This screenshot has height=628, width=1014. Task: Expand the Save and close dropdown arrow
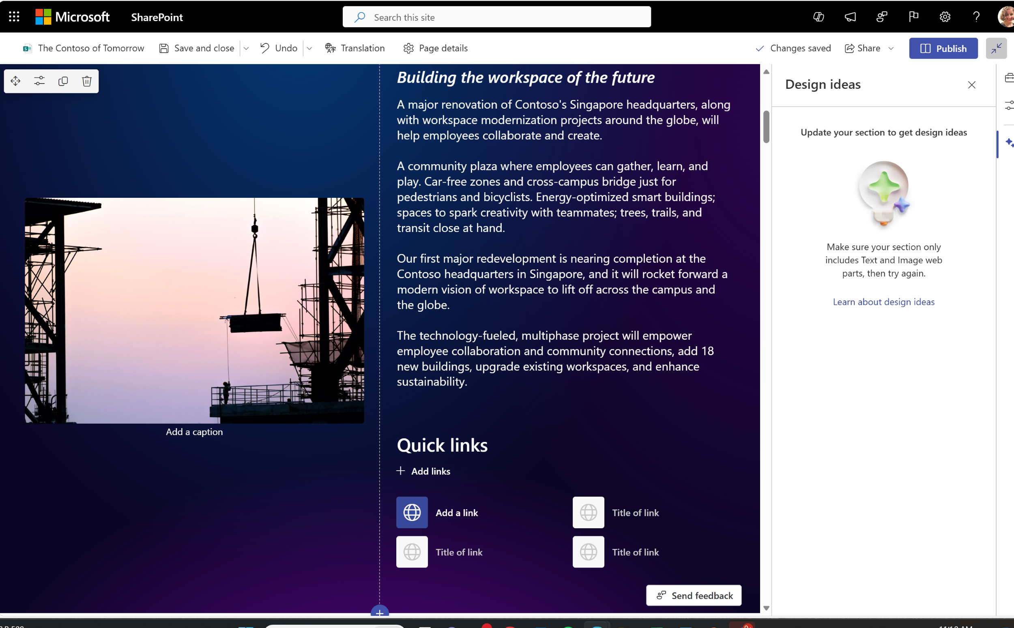pyautogui.click(x=248, y=48)
